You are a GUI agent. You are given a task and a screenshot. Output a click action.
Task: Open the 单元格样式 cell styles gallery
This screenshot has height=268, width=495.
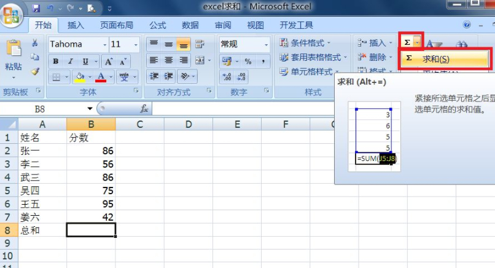click(309, 71)
